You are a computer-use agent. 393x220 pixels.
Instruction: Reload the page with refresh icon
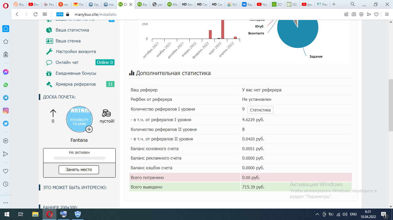(36, 14)
